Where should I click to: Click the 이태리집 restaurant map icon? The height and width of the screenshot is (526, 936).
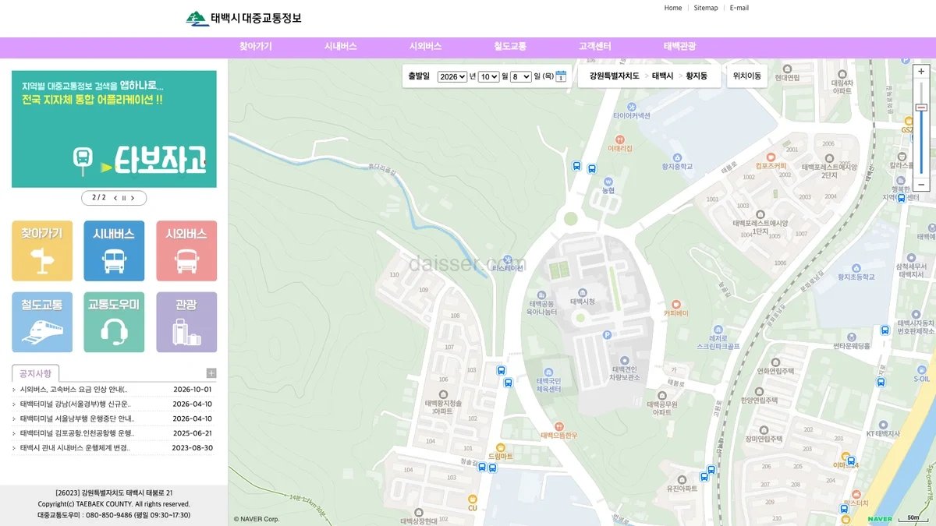click(619, 139)
